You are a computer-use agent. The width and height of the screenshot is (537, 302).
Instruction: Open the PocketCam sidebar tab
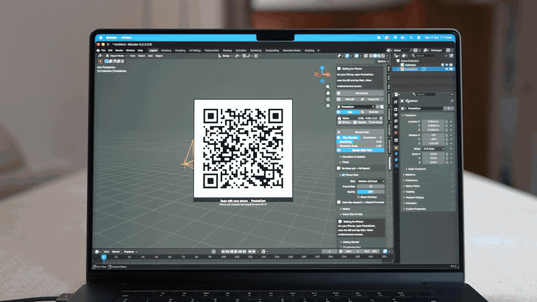pyautogui.click(x=389, y=163)
